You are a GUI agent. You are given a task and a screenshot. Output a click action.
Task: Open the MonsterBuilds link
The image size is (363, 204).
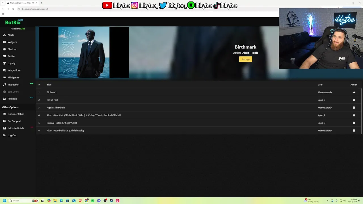[x=16, y=128]
